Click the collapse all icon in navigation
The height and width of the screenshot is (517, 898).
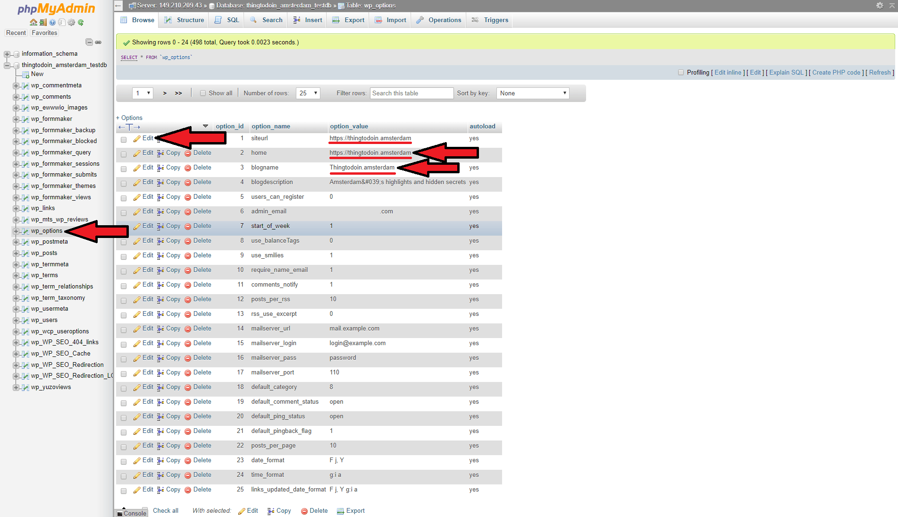point(89,42)
